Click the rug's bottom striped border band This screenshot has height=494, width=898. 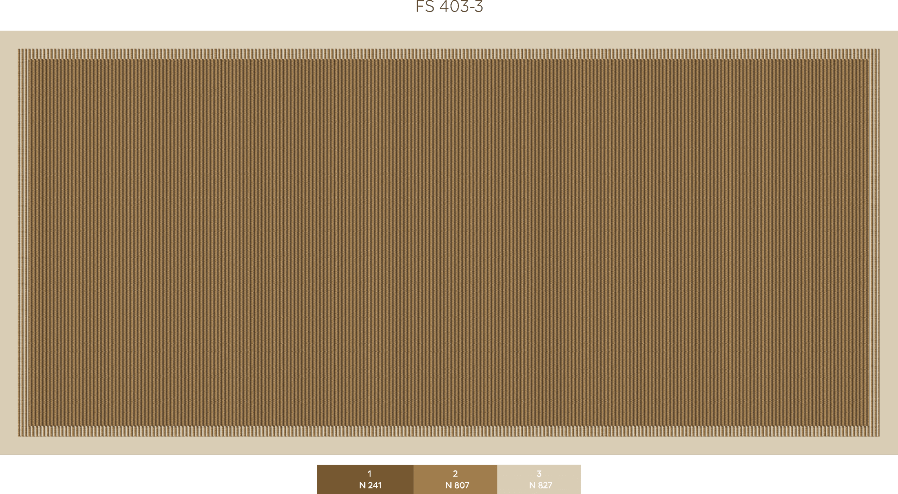(449, 431)
